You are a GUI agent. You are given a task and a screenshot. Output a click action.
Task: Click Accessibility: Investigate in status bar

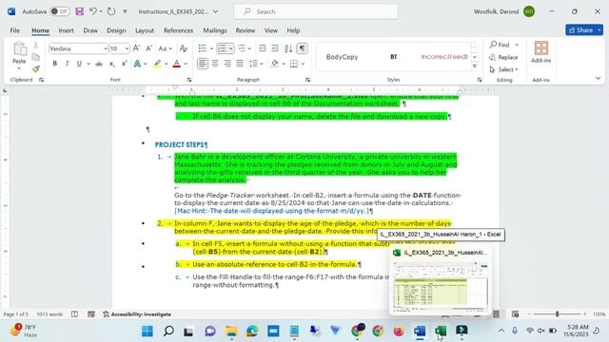click(137, 314)
